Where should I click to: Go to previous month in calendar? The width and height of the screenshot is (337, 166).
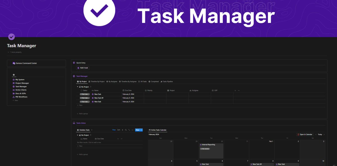pyautogui.click(x=316, y=134)
